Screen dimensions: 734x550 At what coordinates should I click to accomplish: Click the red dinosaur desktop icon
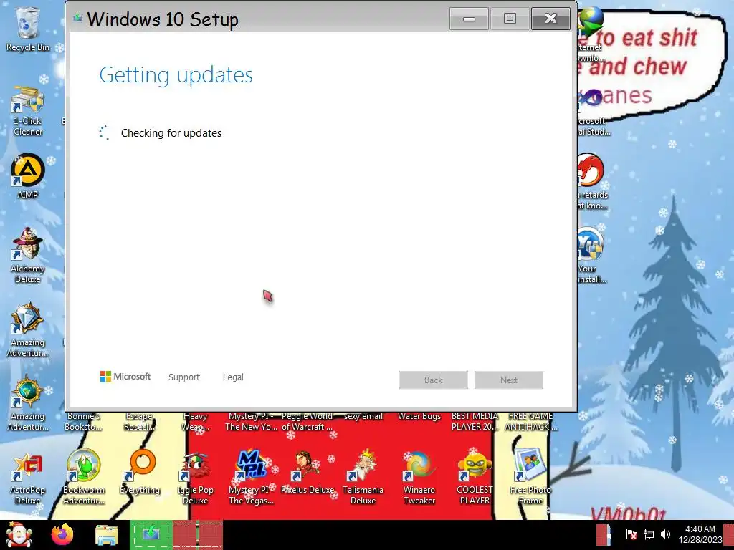[591, 181]
